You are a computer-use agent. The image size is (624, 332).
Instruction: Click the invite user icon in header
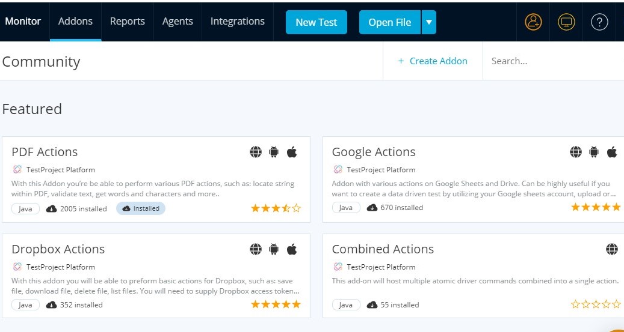click(x=533, y=22)
